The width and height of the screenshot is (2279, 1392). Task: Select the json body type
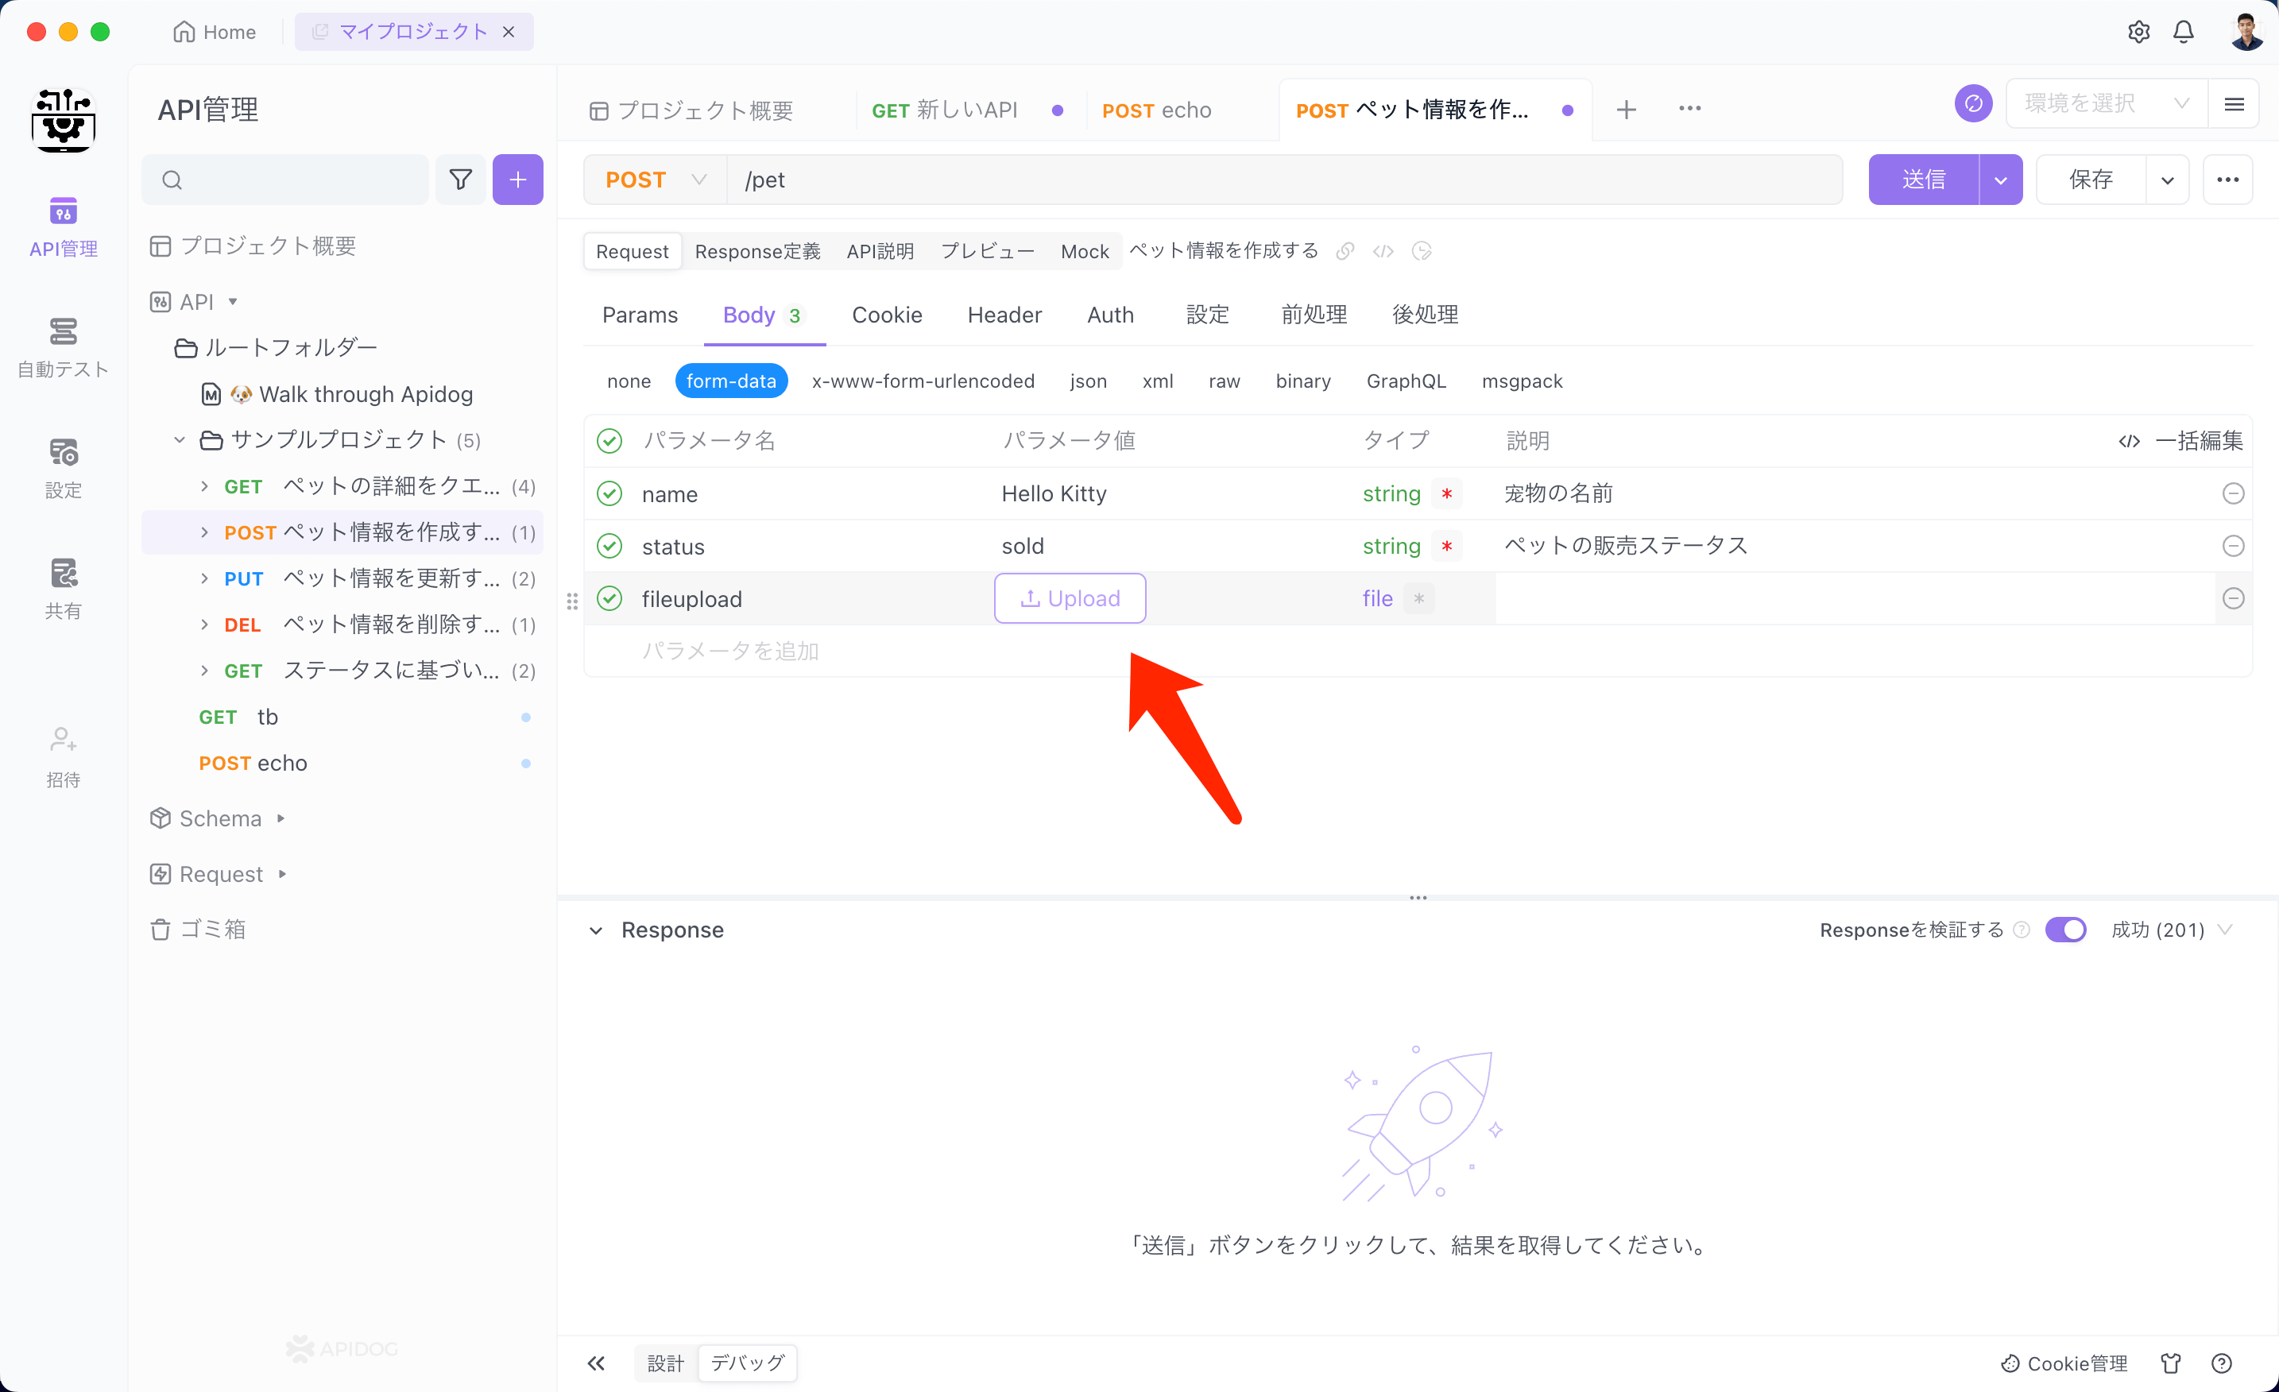tap(1088, 381)
